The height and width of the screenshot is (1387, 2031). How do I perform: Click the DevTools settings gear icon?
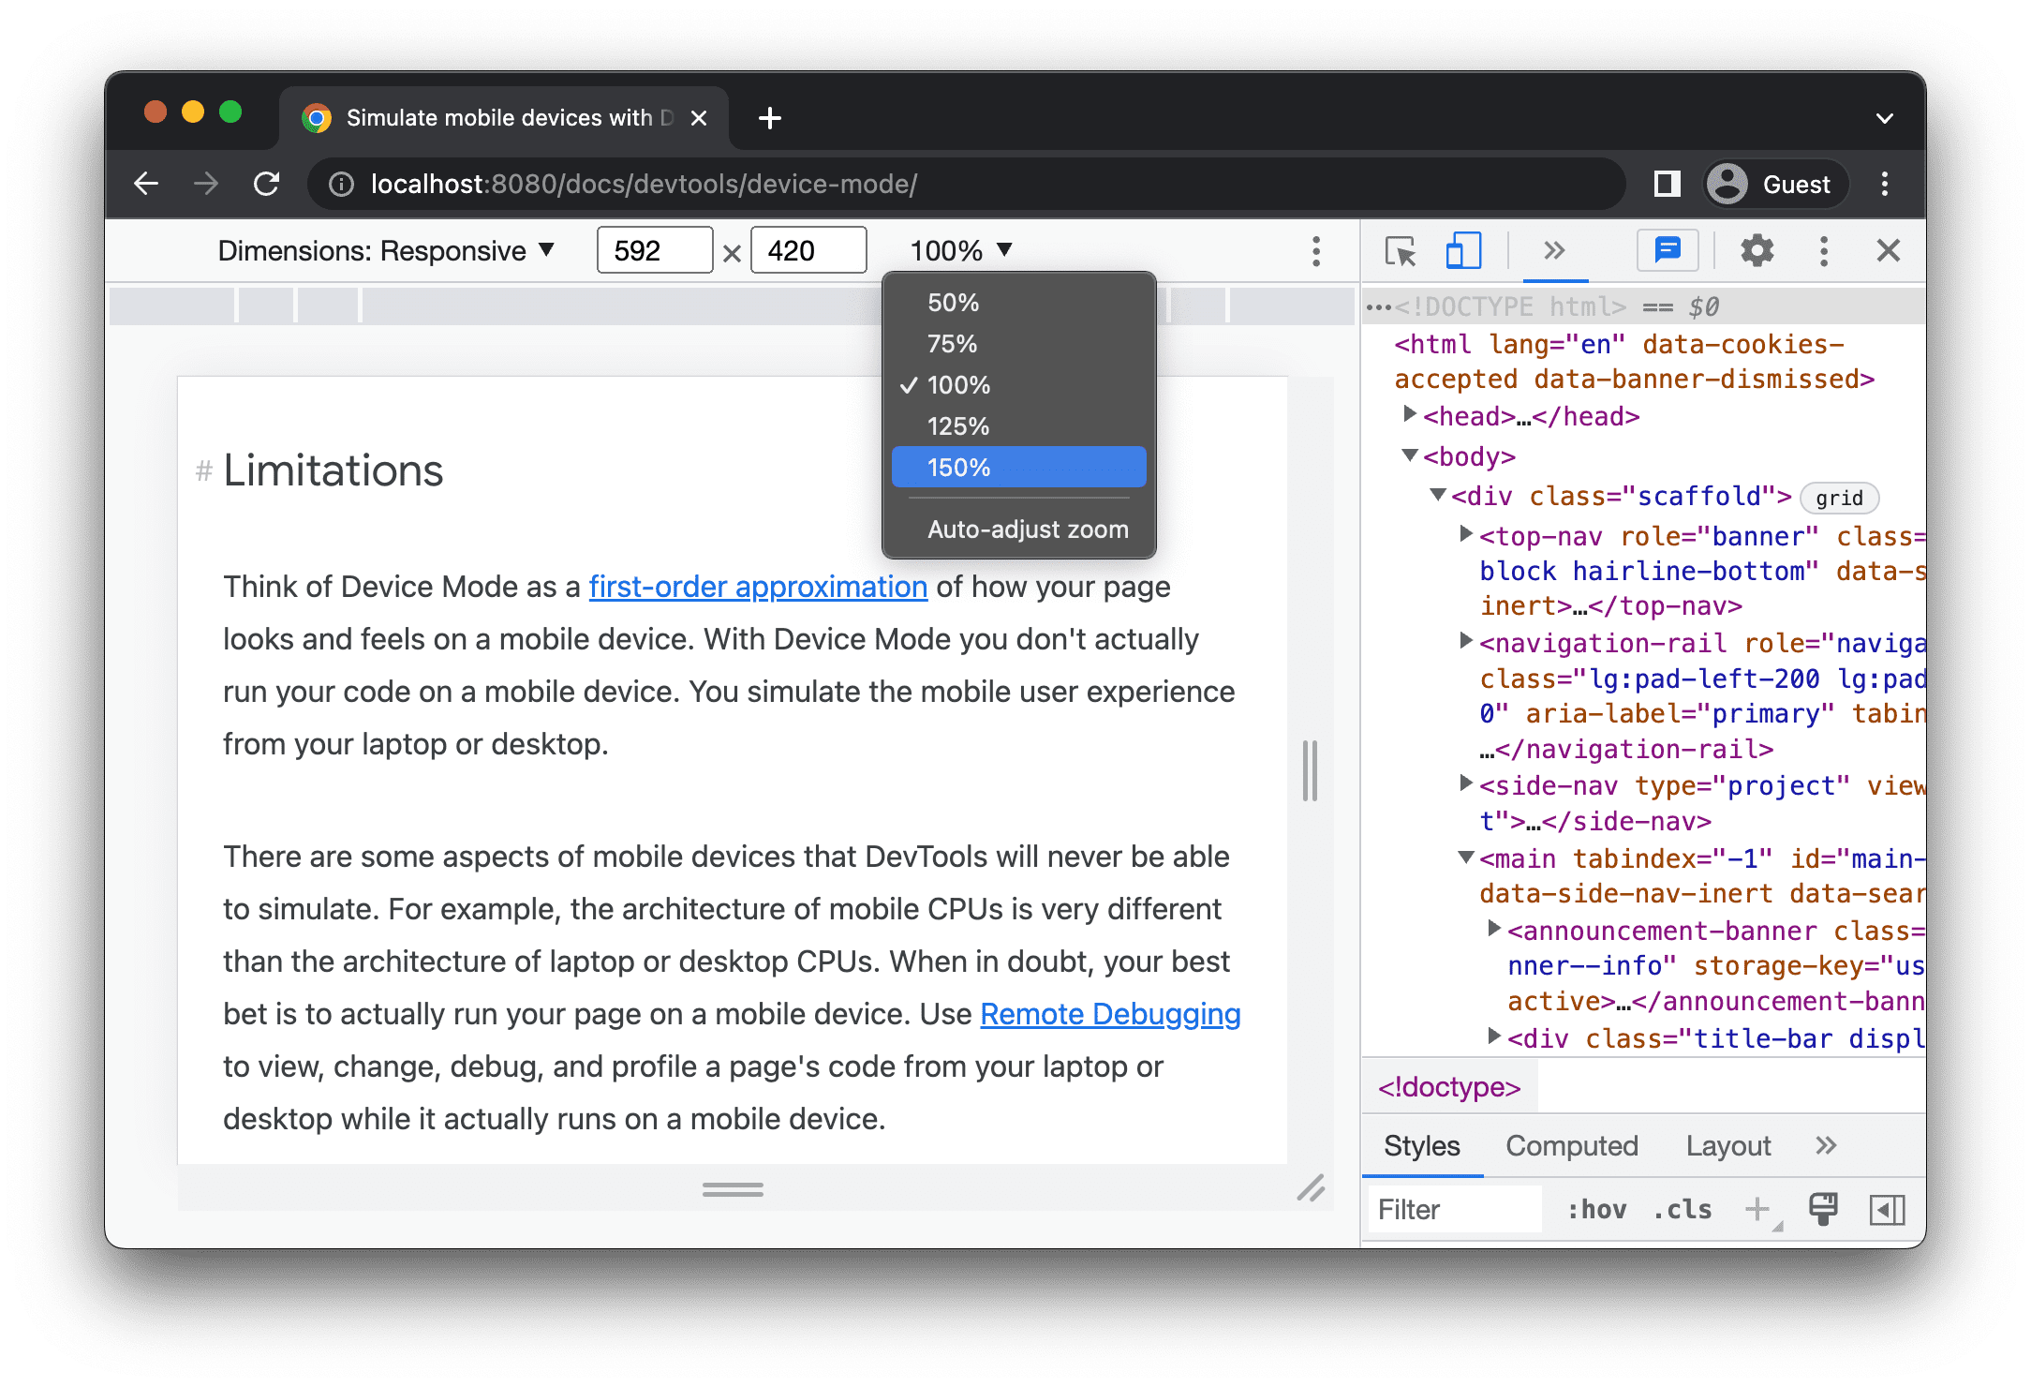[x=1759, y=250]
